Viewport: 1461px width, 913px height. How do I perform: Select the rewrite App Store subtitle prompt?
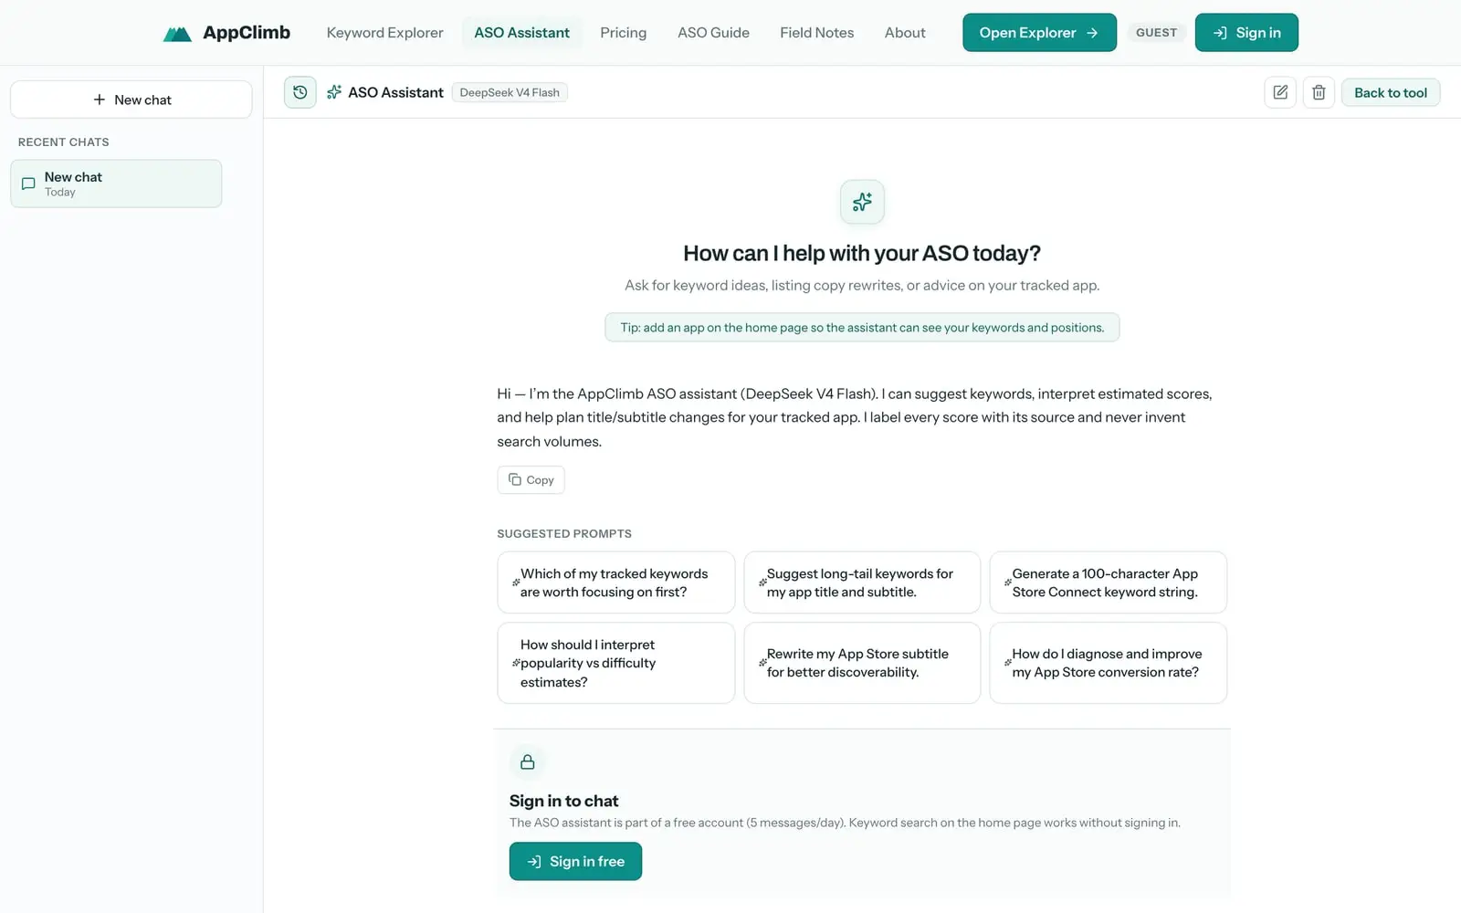(862, 663)
